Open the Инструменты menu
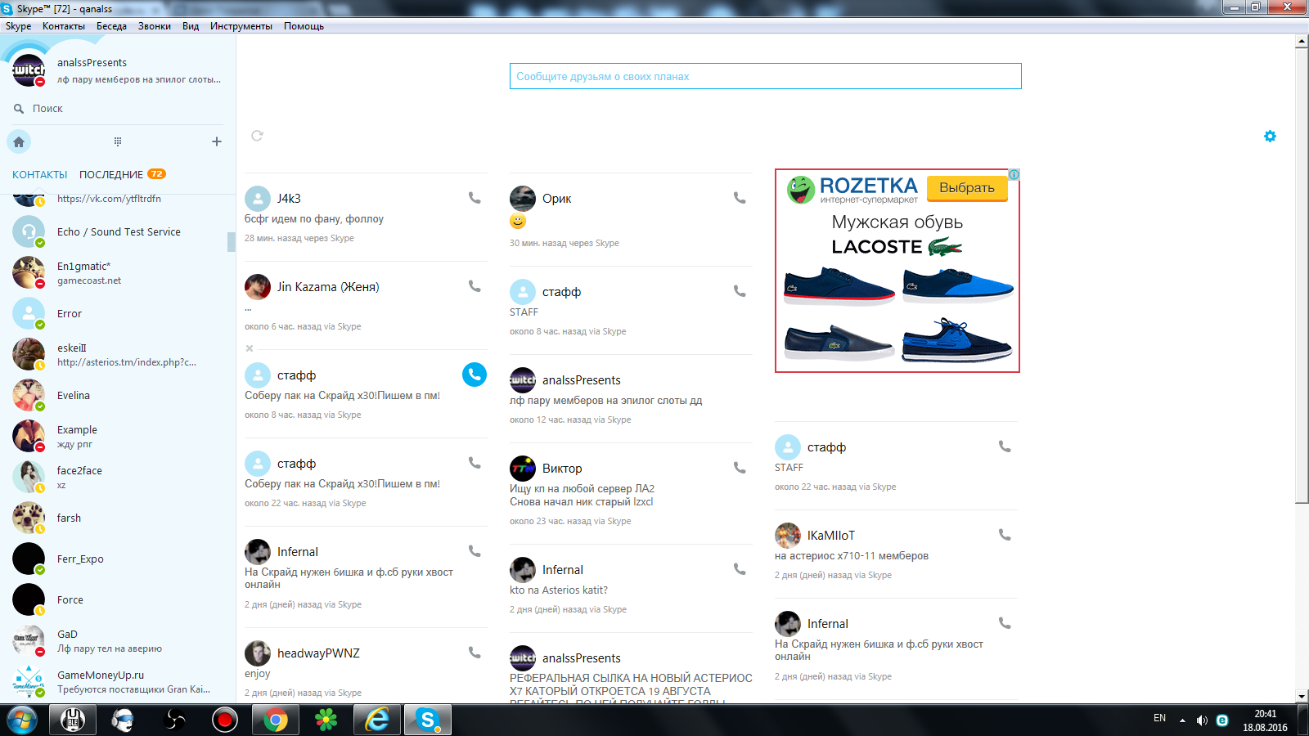Image resolution: width=1309 pixels, height=736 pixels. (241, 26)
